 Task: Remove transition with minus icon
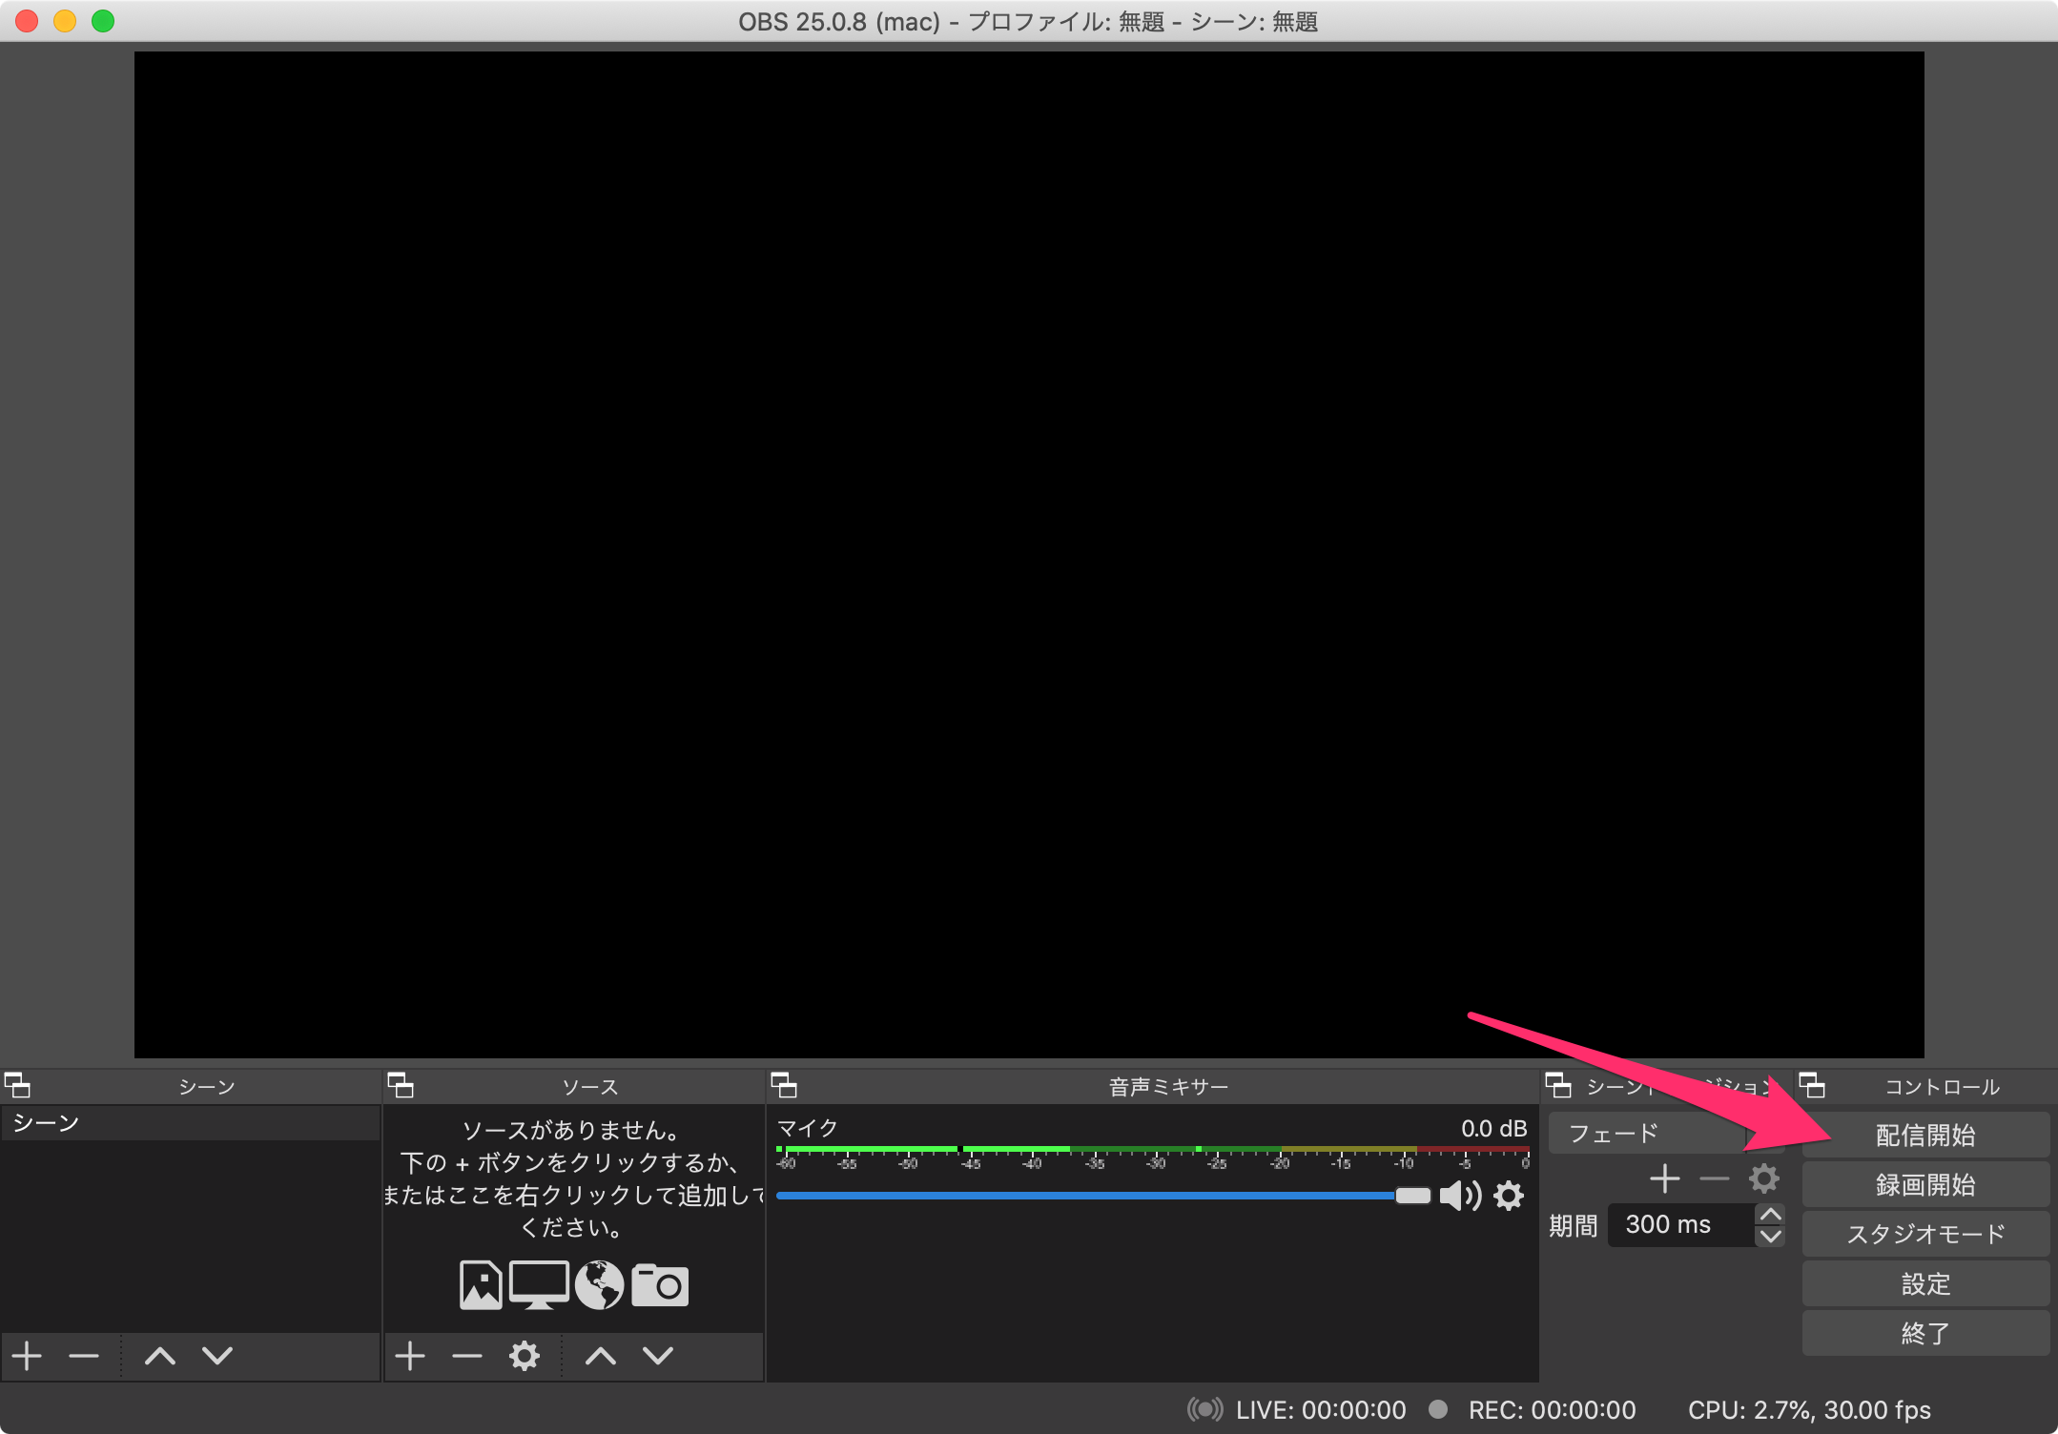pos(1715,1178)
